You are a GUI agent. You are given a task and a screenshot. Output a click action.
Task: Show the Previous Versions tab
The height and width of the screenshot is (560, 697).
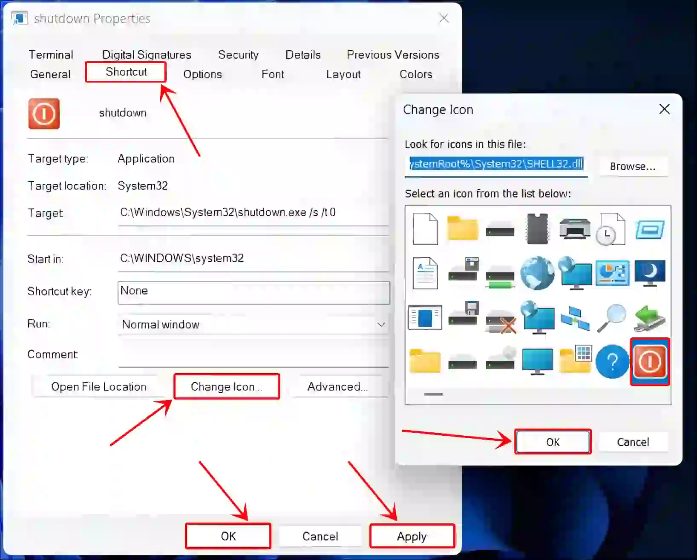(x=393, y=54)
